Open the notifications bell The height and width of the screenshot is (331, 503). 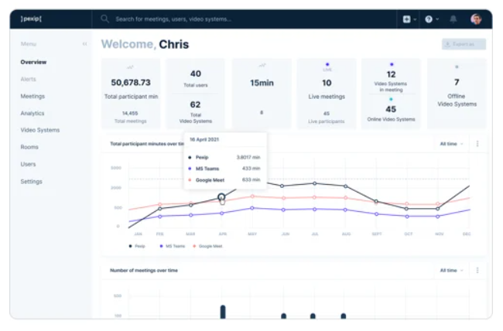tap(453, 19)
